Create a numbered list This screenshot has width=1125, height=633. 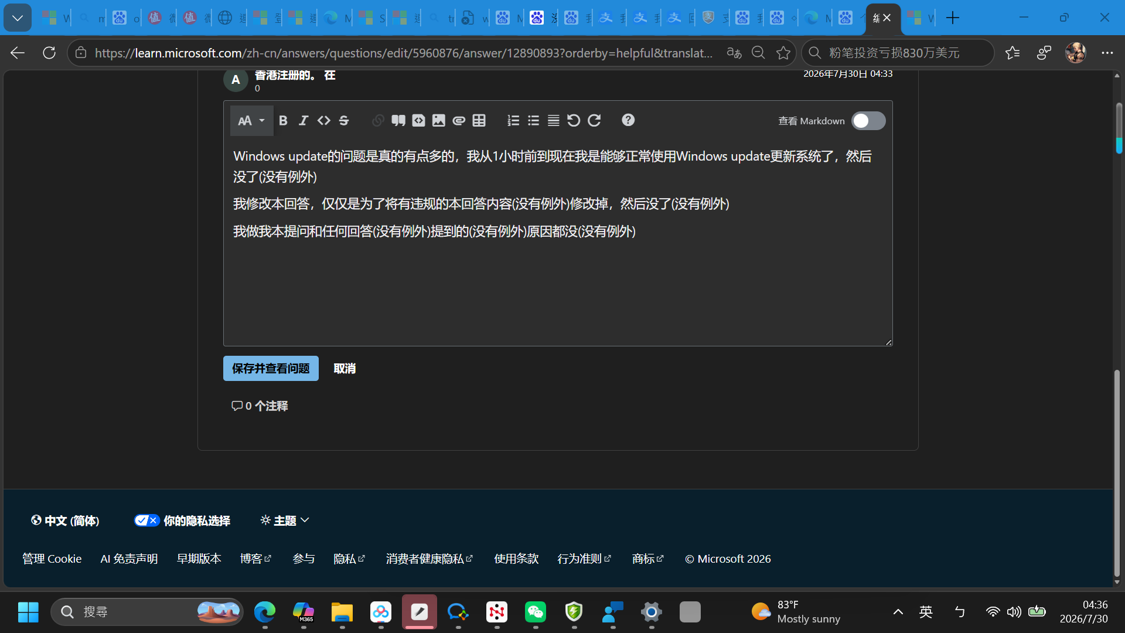[513, 120]
